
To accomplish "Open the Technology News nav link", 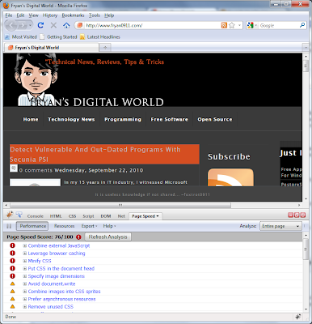I will pos(71,119).
